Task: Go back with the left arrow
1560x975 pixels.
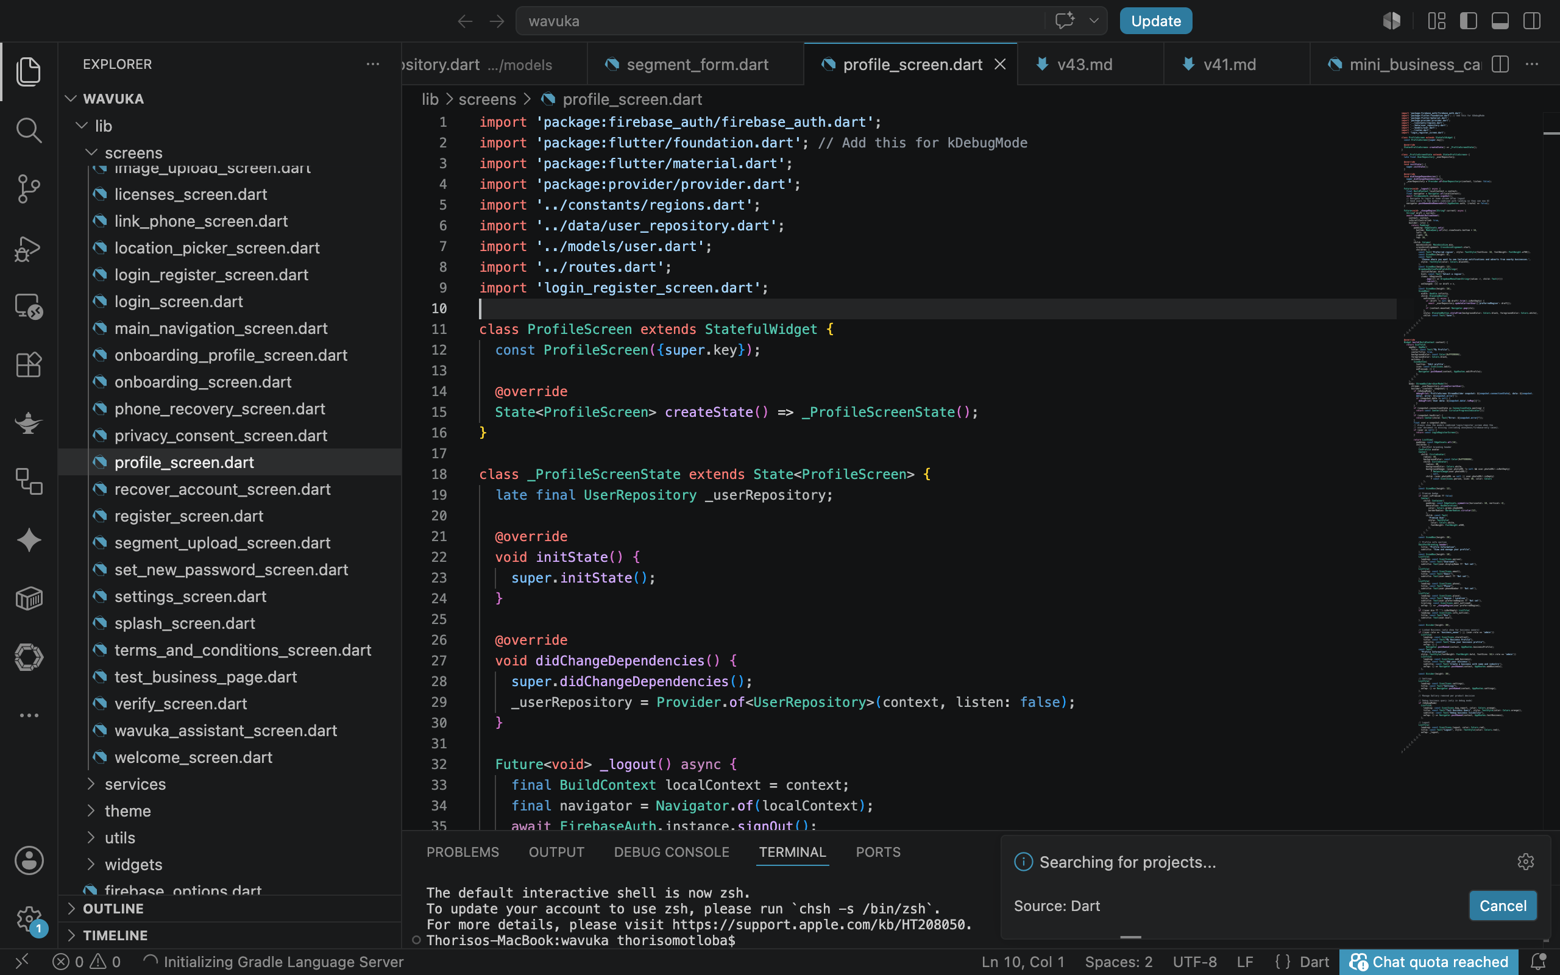Action: [465, 21]
